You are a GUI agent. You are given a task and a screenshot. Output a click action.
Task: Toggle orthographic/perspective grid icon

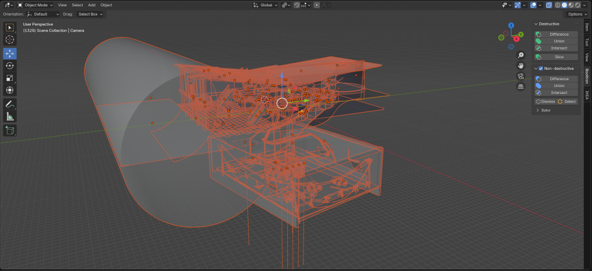(521, 86)
